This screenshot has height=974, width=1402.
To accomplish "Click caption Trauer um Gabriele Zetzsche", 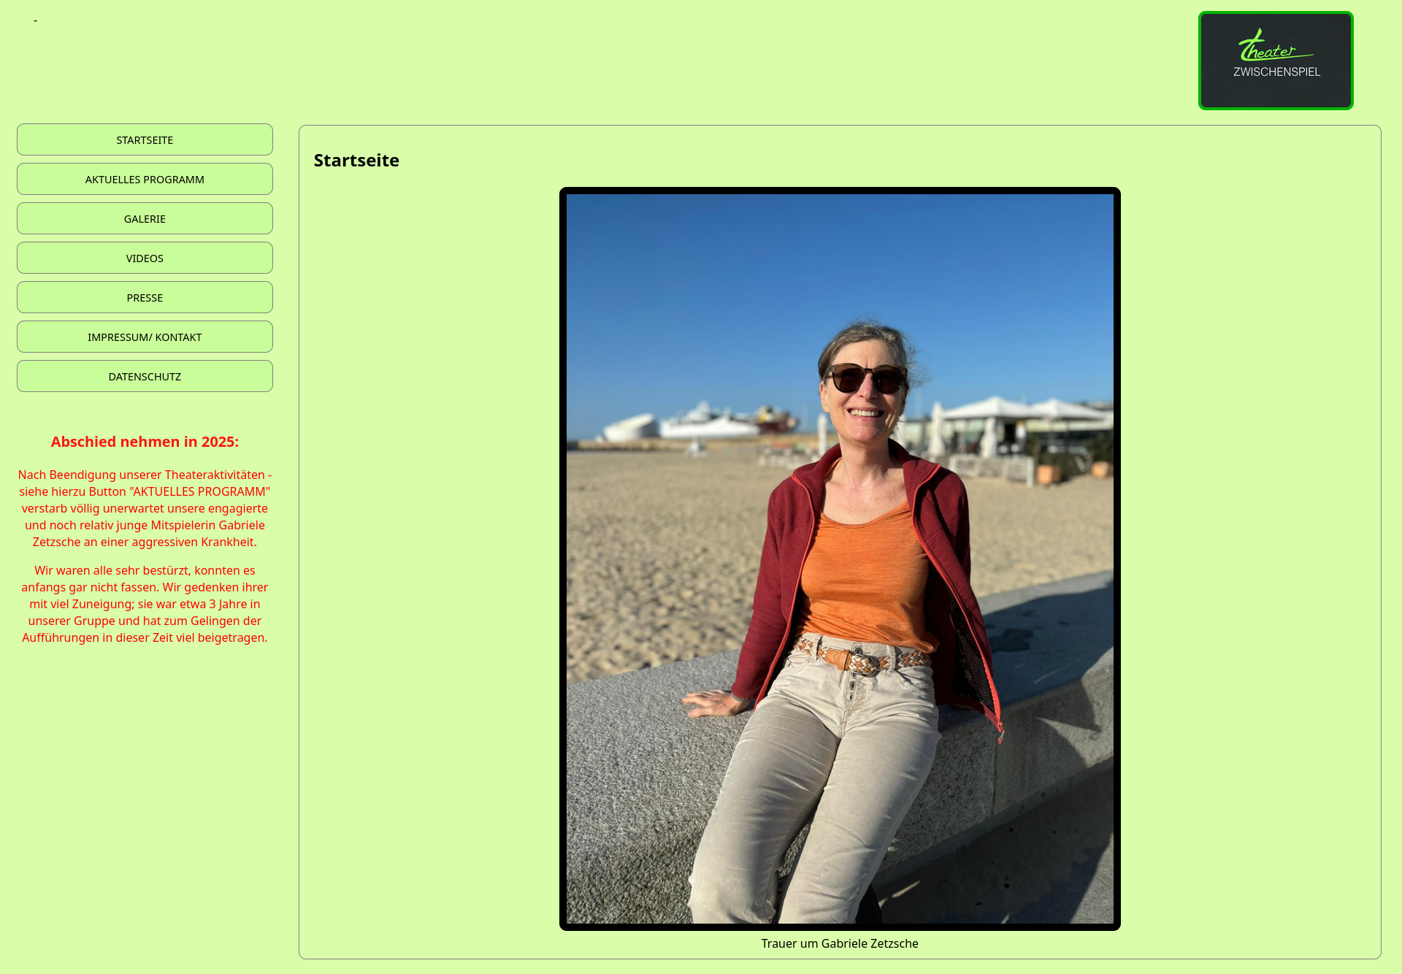I will [x=839, y=943].
